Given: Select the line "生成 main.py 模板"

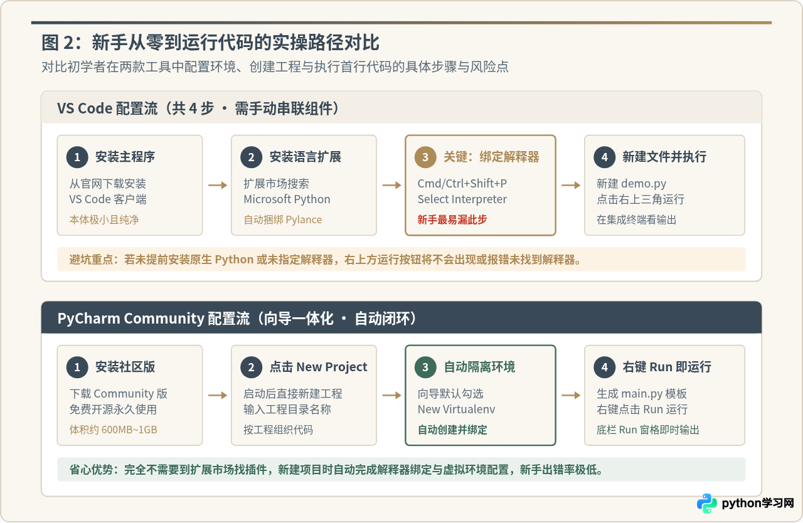Looking at the screenshot, I should tap(642, 394).
